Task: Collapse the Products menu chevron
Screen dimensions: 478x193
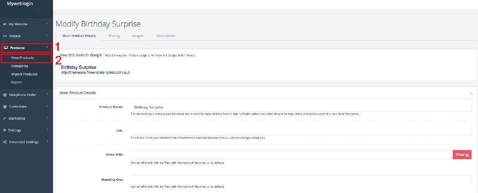Action: pos(47,48)
